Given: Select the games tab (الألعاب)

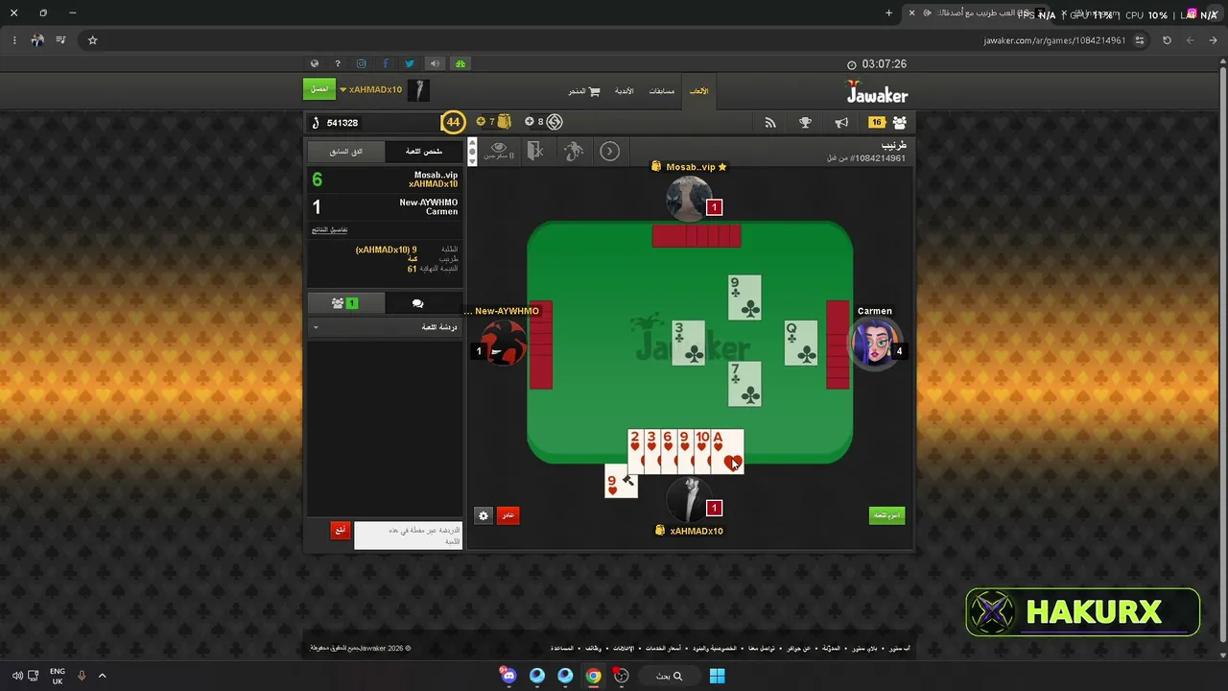Looking at the screenshot, I should point(699,91).
